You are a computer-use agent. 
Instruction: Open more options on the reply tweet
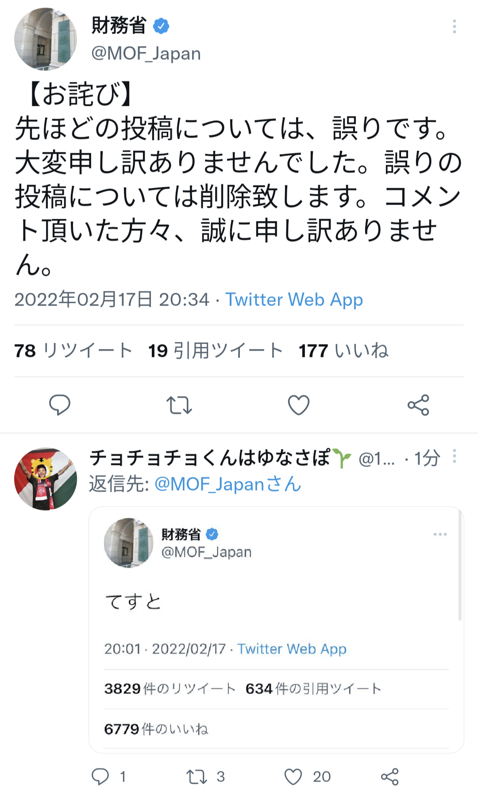454,457
